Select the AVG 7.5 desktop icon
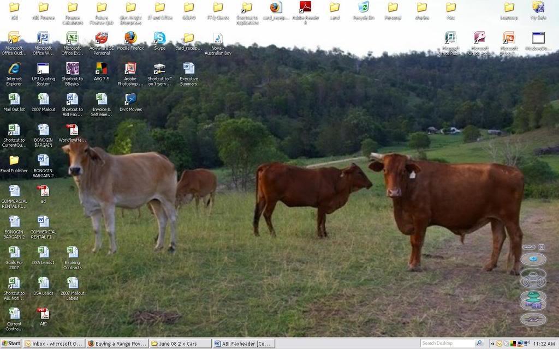Viewport: 559px width, 349px height. 102,69
